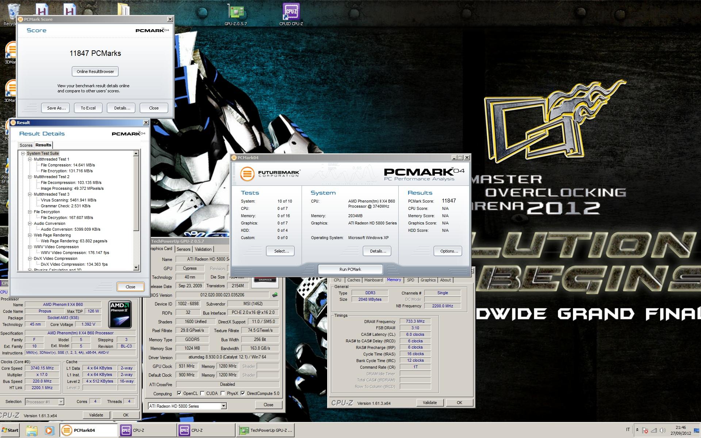701x438 pixels.
Task: Export score with To Excel button
Action: tap(88, 108)
